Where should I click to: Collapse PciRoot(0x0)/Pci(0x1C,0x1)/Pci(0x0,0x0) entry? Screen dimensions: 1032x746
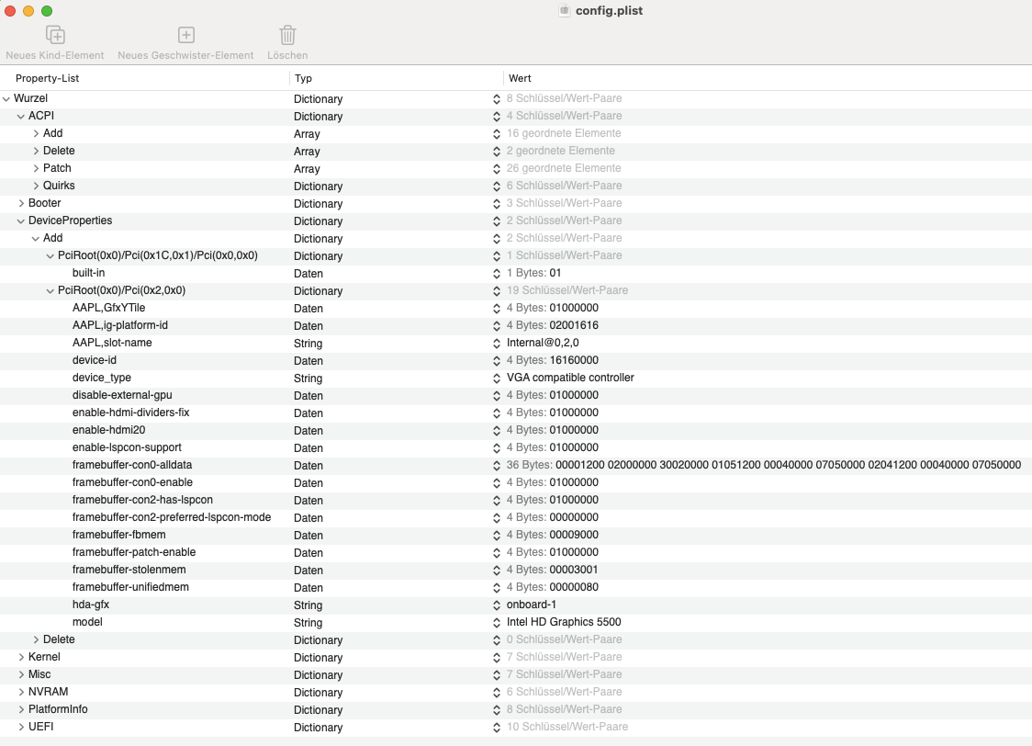(x=50, y=255)
